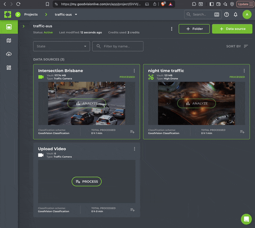The width and height of the screenshot is (255, 228).
Task: Click the Folder button
Action: point(194,29)
